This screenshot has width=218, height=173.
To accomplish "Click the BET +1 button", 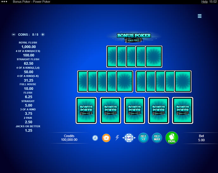I will [x=143, y=138].
